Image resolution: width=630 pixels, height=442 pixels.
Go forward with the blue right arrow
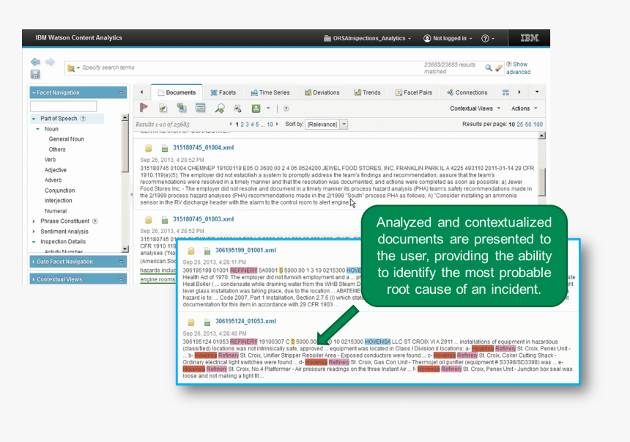click(x=51, y=62)
